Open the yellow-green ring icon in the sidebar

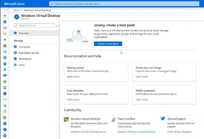[5, 118]
